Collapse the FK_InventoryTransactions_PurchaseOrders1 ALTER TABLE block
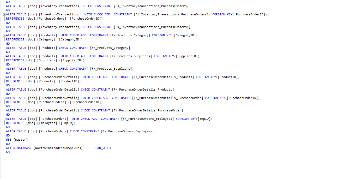The image size is (362, 179). [4, 14]
